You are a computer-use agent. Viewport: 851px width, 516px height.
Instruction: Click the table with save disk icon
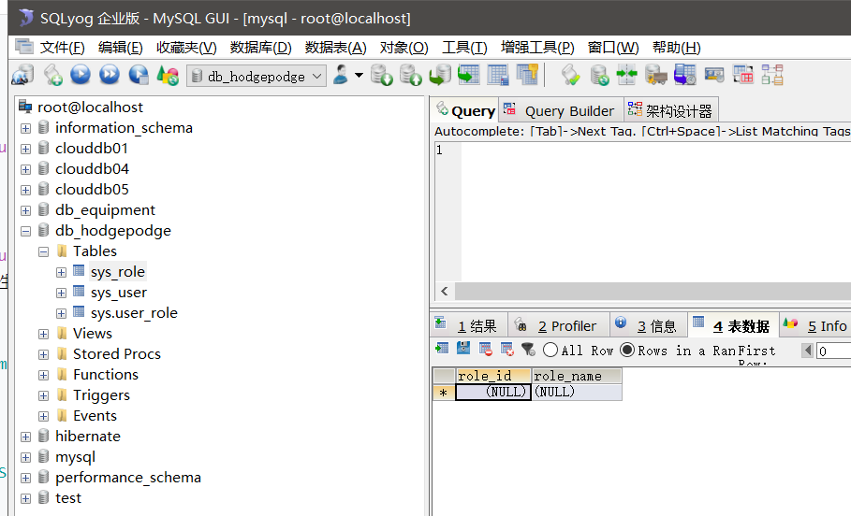(x=498, y=75)
